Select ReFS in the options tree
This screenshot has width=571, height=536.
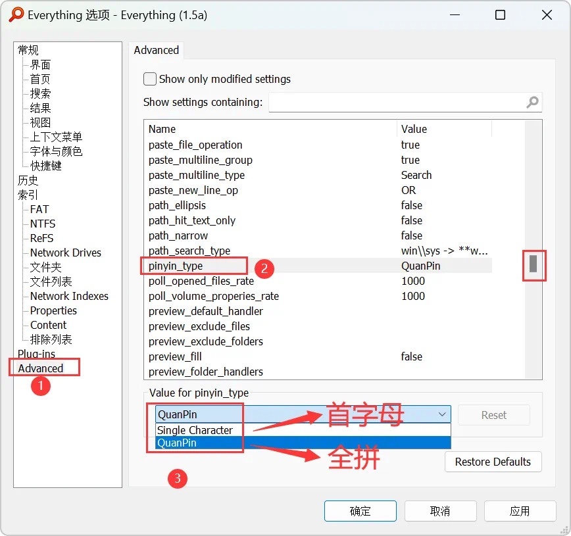[42, 238]
